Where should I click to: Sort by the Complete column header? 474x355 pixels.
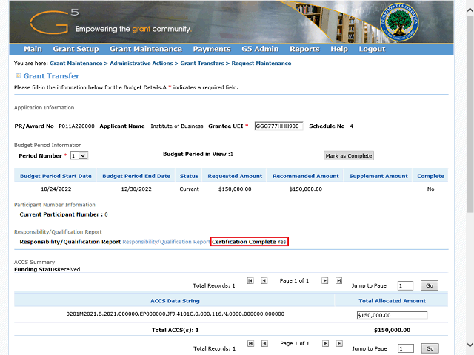coord(430,176)
